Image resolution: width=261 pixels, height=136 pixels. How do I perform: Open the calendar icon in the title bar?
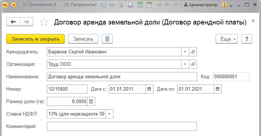point(149,5)
